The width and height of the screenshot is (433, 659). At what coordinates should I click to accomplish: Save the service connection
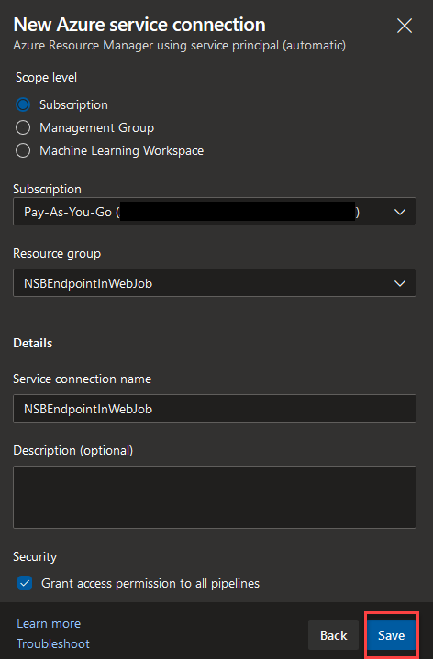(392, 635)
